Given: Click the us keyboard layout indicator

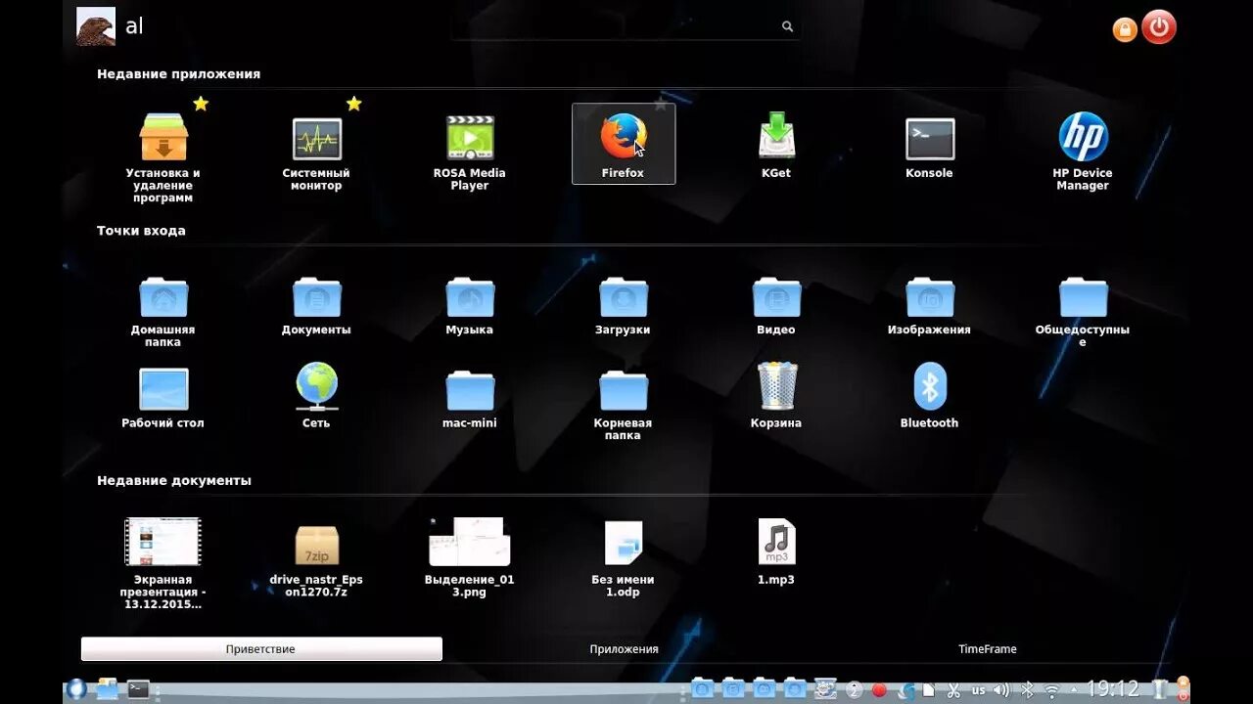Looking at the screenshot, I should [x=978, y=690].
